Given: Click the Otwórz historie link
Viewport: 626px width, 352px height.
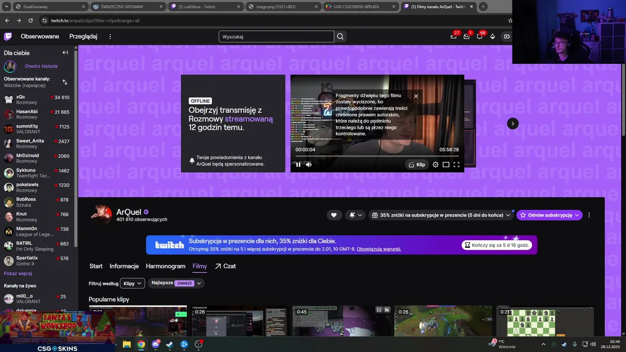Looking at the screenshot, I should (41, 66).
